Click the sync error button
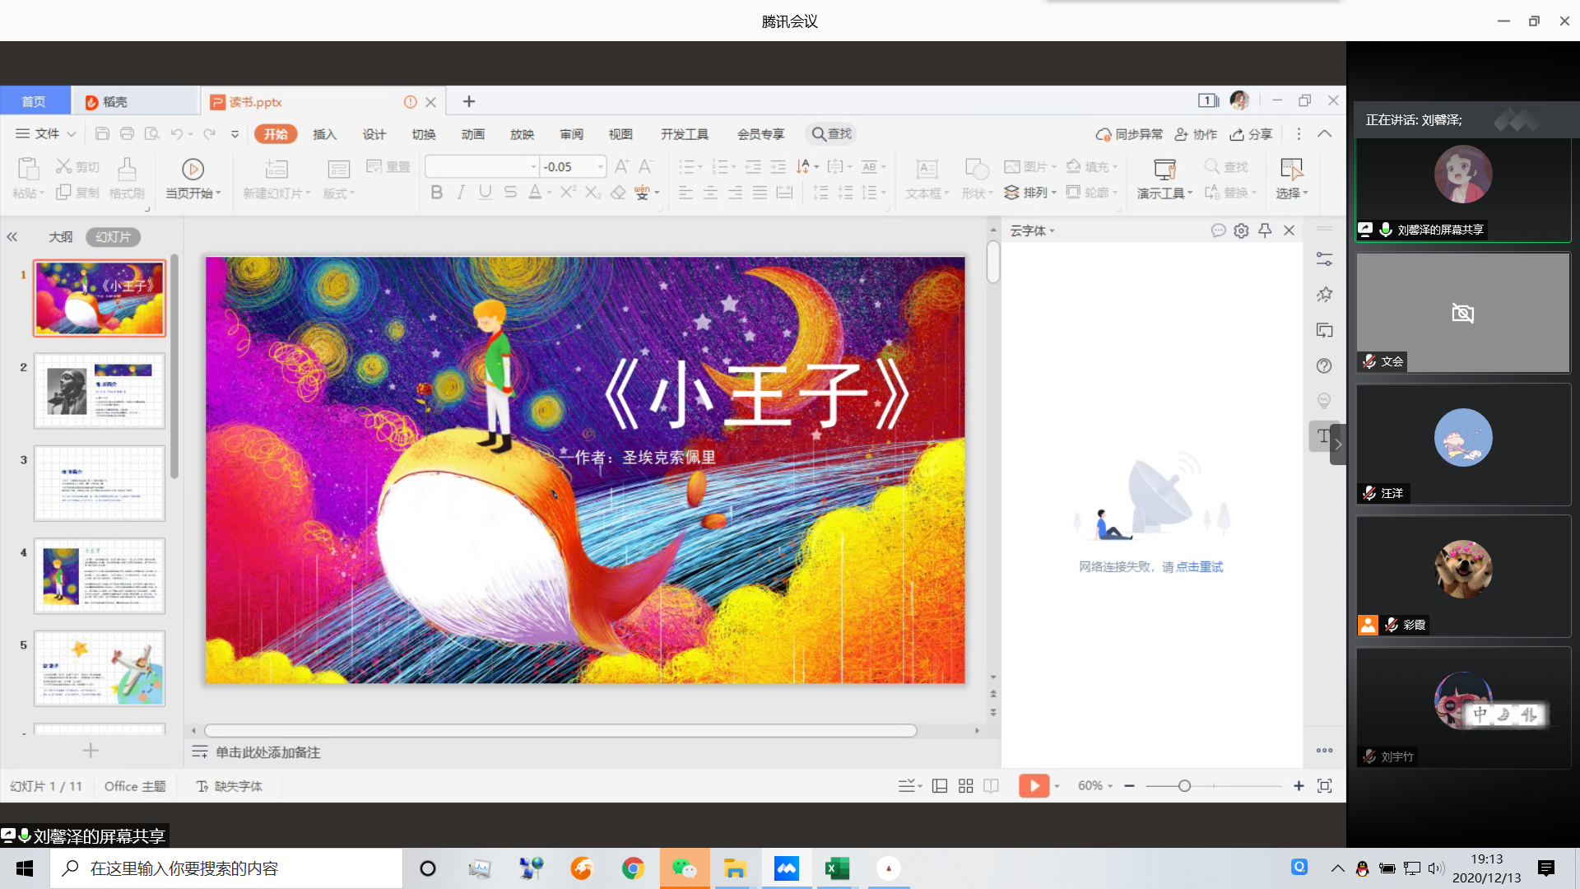This screenshot has height=889, width=1580. (x=1129, y=134)
